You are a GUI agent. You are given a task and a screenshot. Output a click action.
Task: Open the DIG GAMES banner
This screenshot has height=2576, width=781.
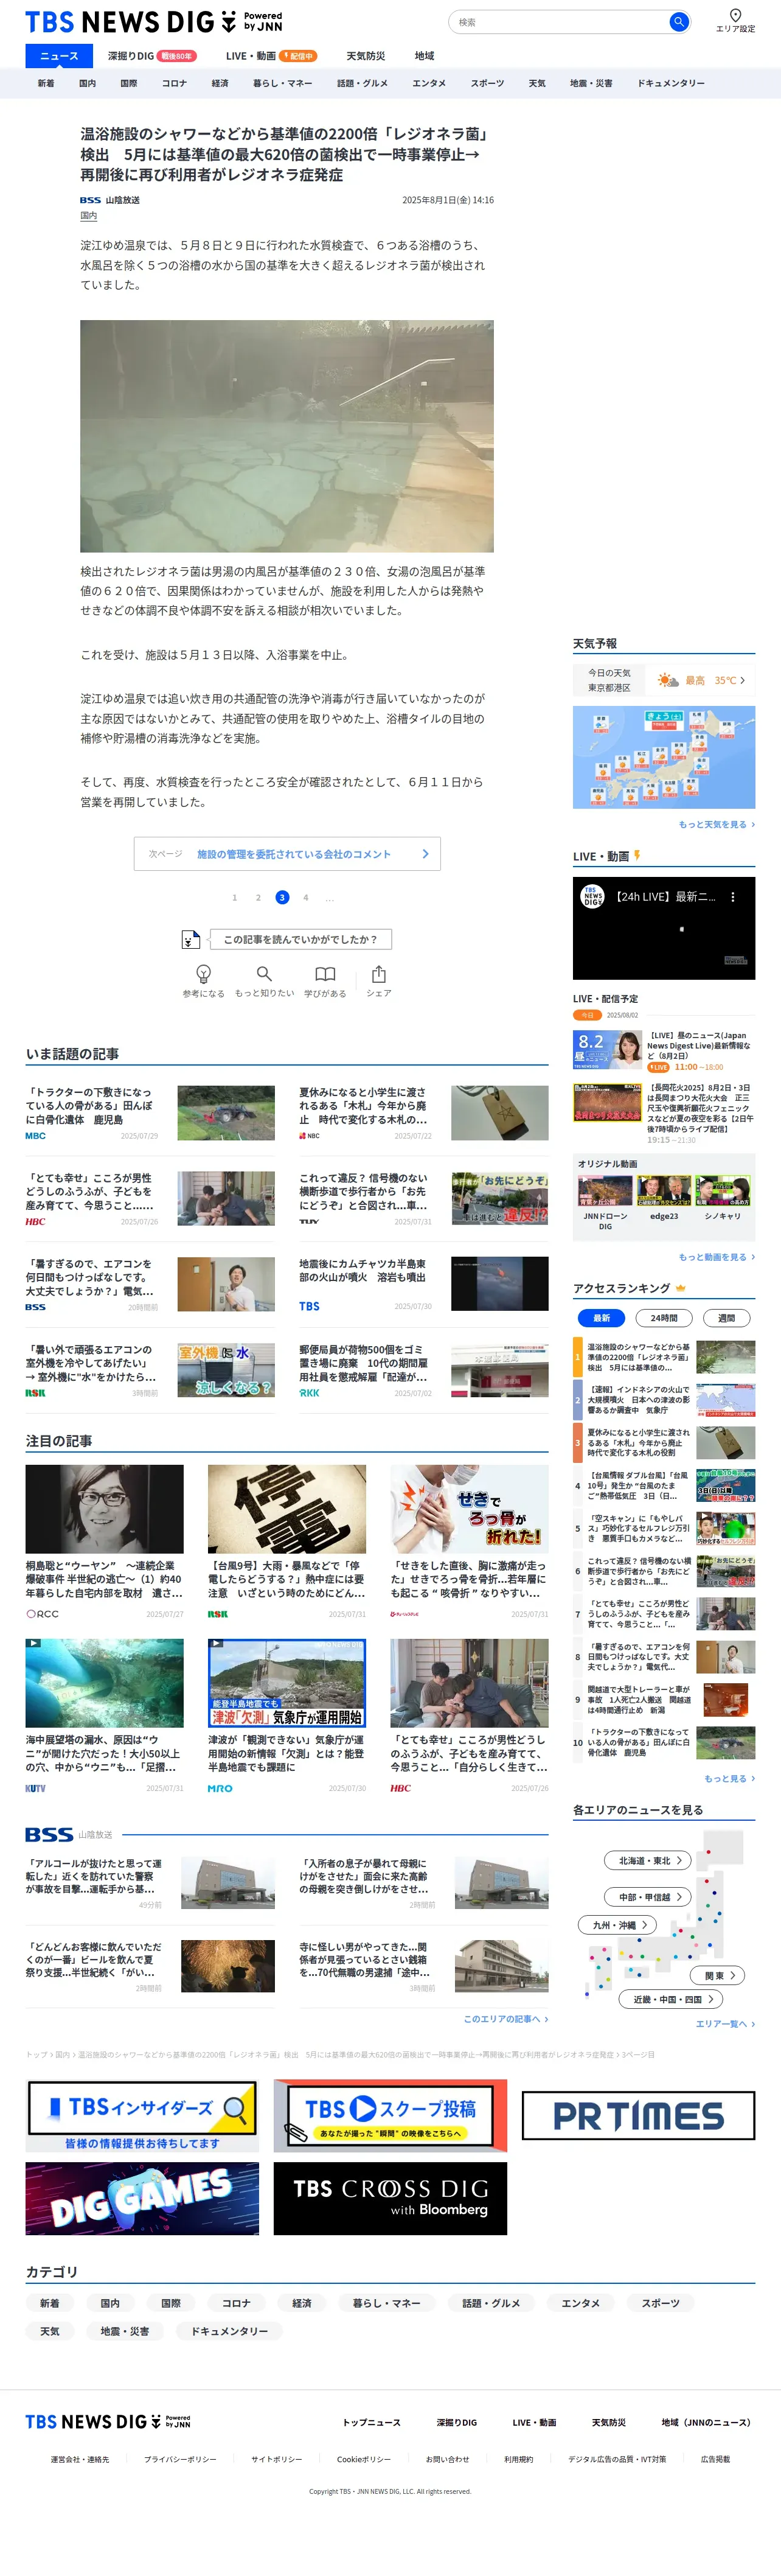click(x=141, y=2198)
